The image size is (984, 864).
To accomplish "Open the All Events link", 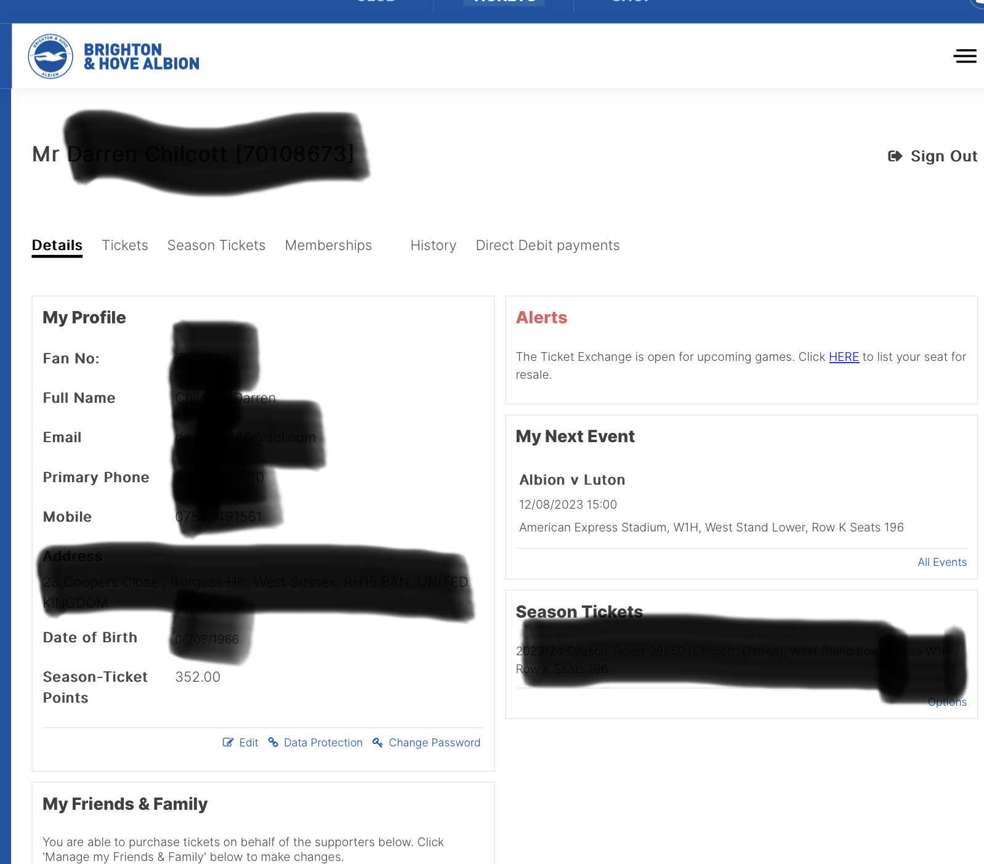I will click(942, 562).
